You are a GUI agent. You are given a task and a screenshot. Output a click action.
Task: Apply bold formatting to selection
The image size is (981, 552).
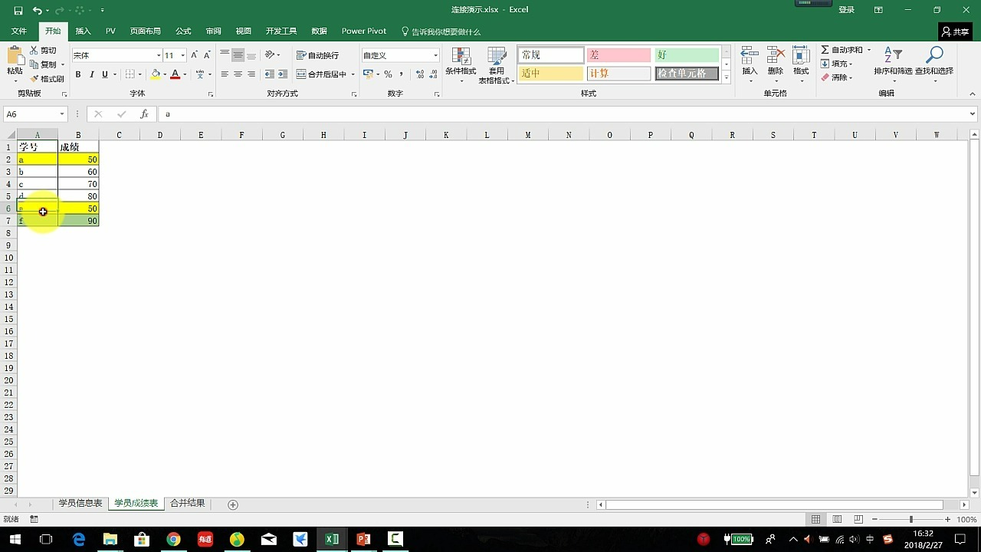click(78, 74)
